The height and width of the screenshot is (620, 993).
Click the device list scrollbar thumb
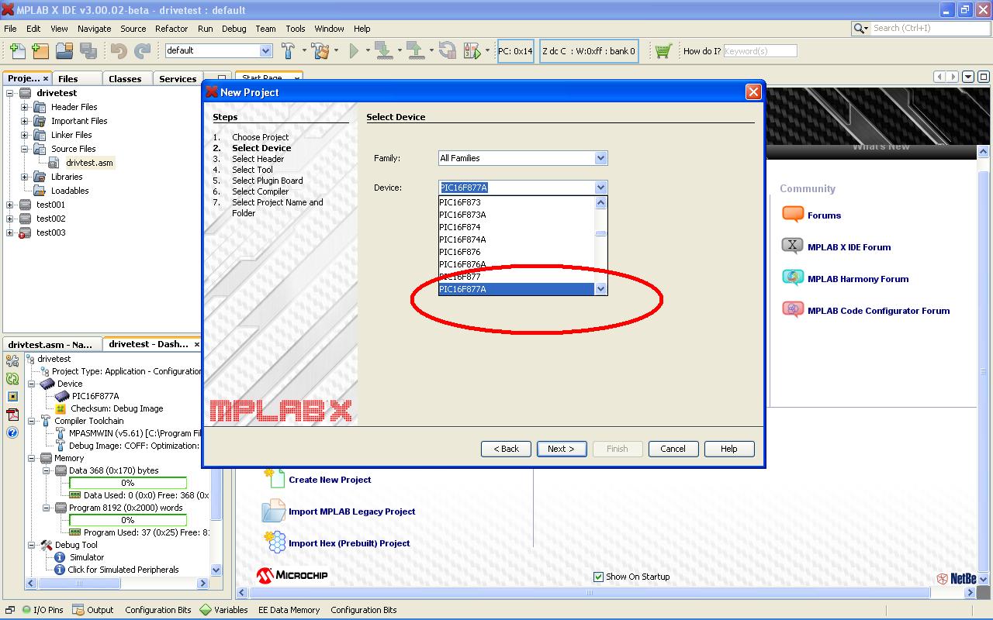pos(600,232)
